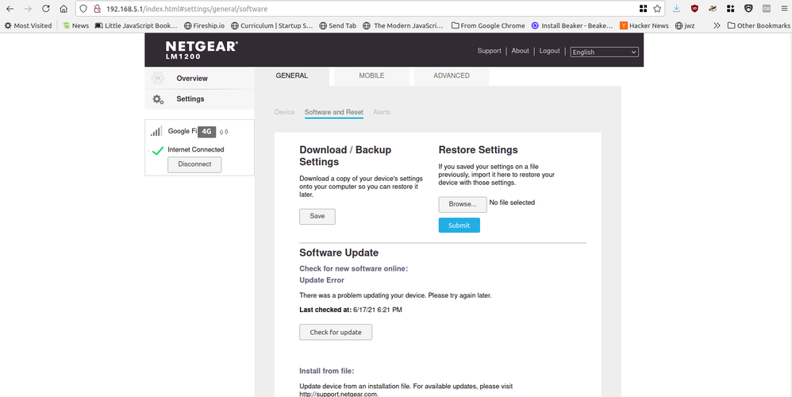Image resolution: width=792 pixels, height=397 pixels.
Task: Click the Overview icon in sidebar
Action: coord(157,78)
